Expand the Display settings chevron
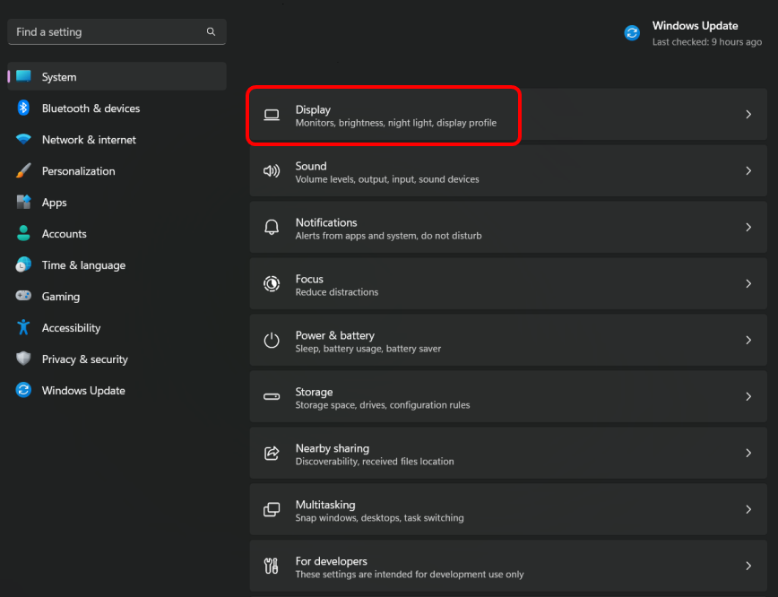The width and height of the screenshot is (778, 597). (748, 115)
